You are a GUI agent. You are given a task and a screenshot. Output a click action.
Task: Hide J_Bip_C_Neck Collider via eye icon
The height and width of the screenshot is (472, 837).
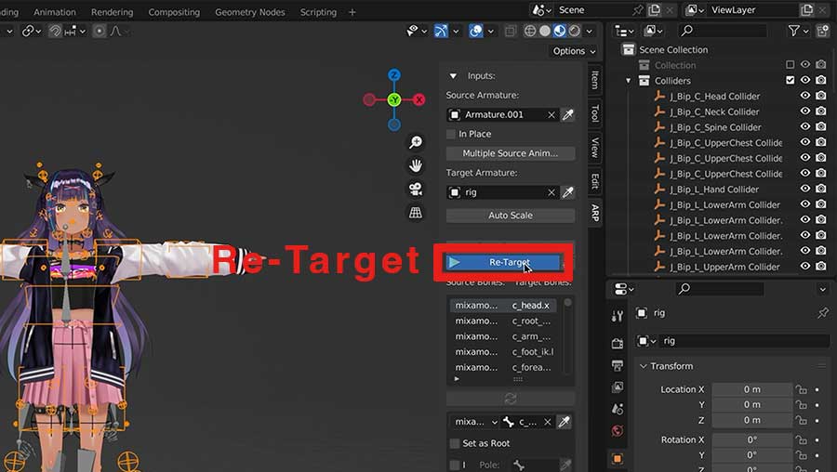coord(805,111)
